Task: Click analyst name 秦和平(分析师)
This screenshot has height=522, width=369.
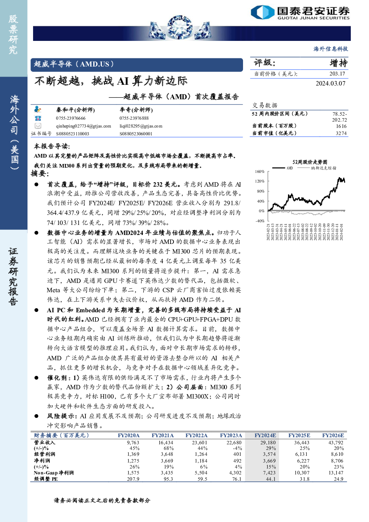Action: [x=75, y=110]
